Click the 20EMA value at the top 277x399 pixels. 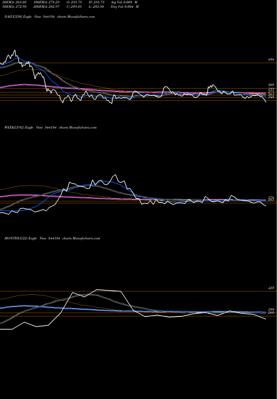click(x=14, y=2)
